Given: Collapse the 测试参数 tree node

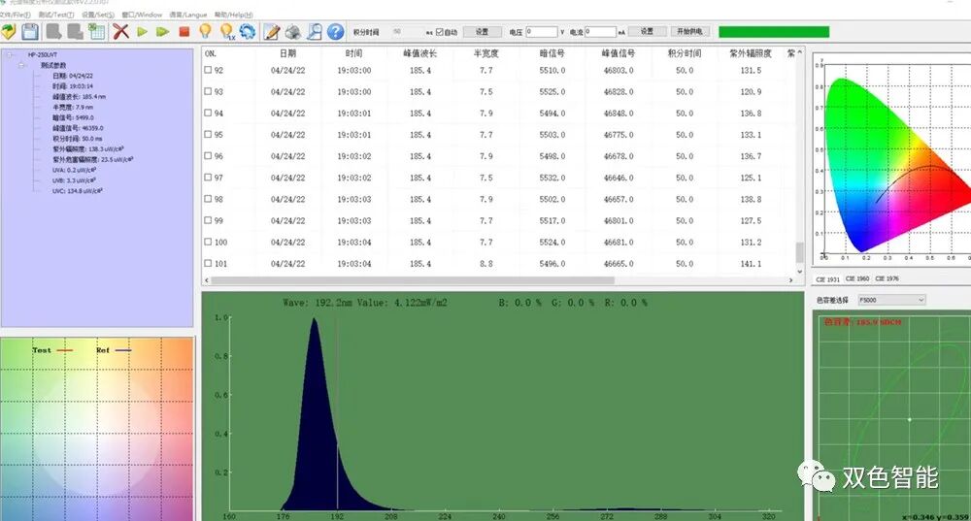Looking at the screenshot, I should (21, 65).
